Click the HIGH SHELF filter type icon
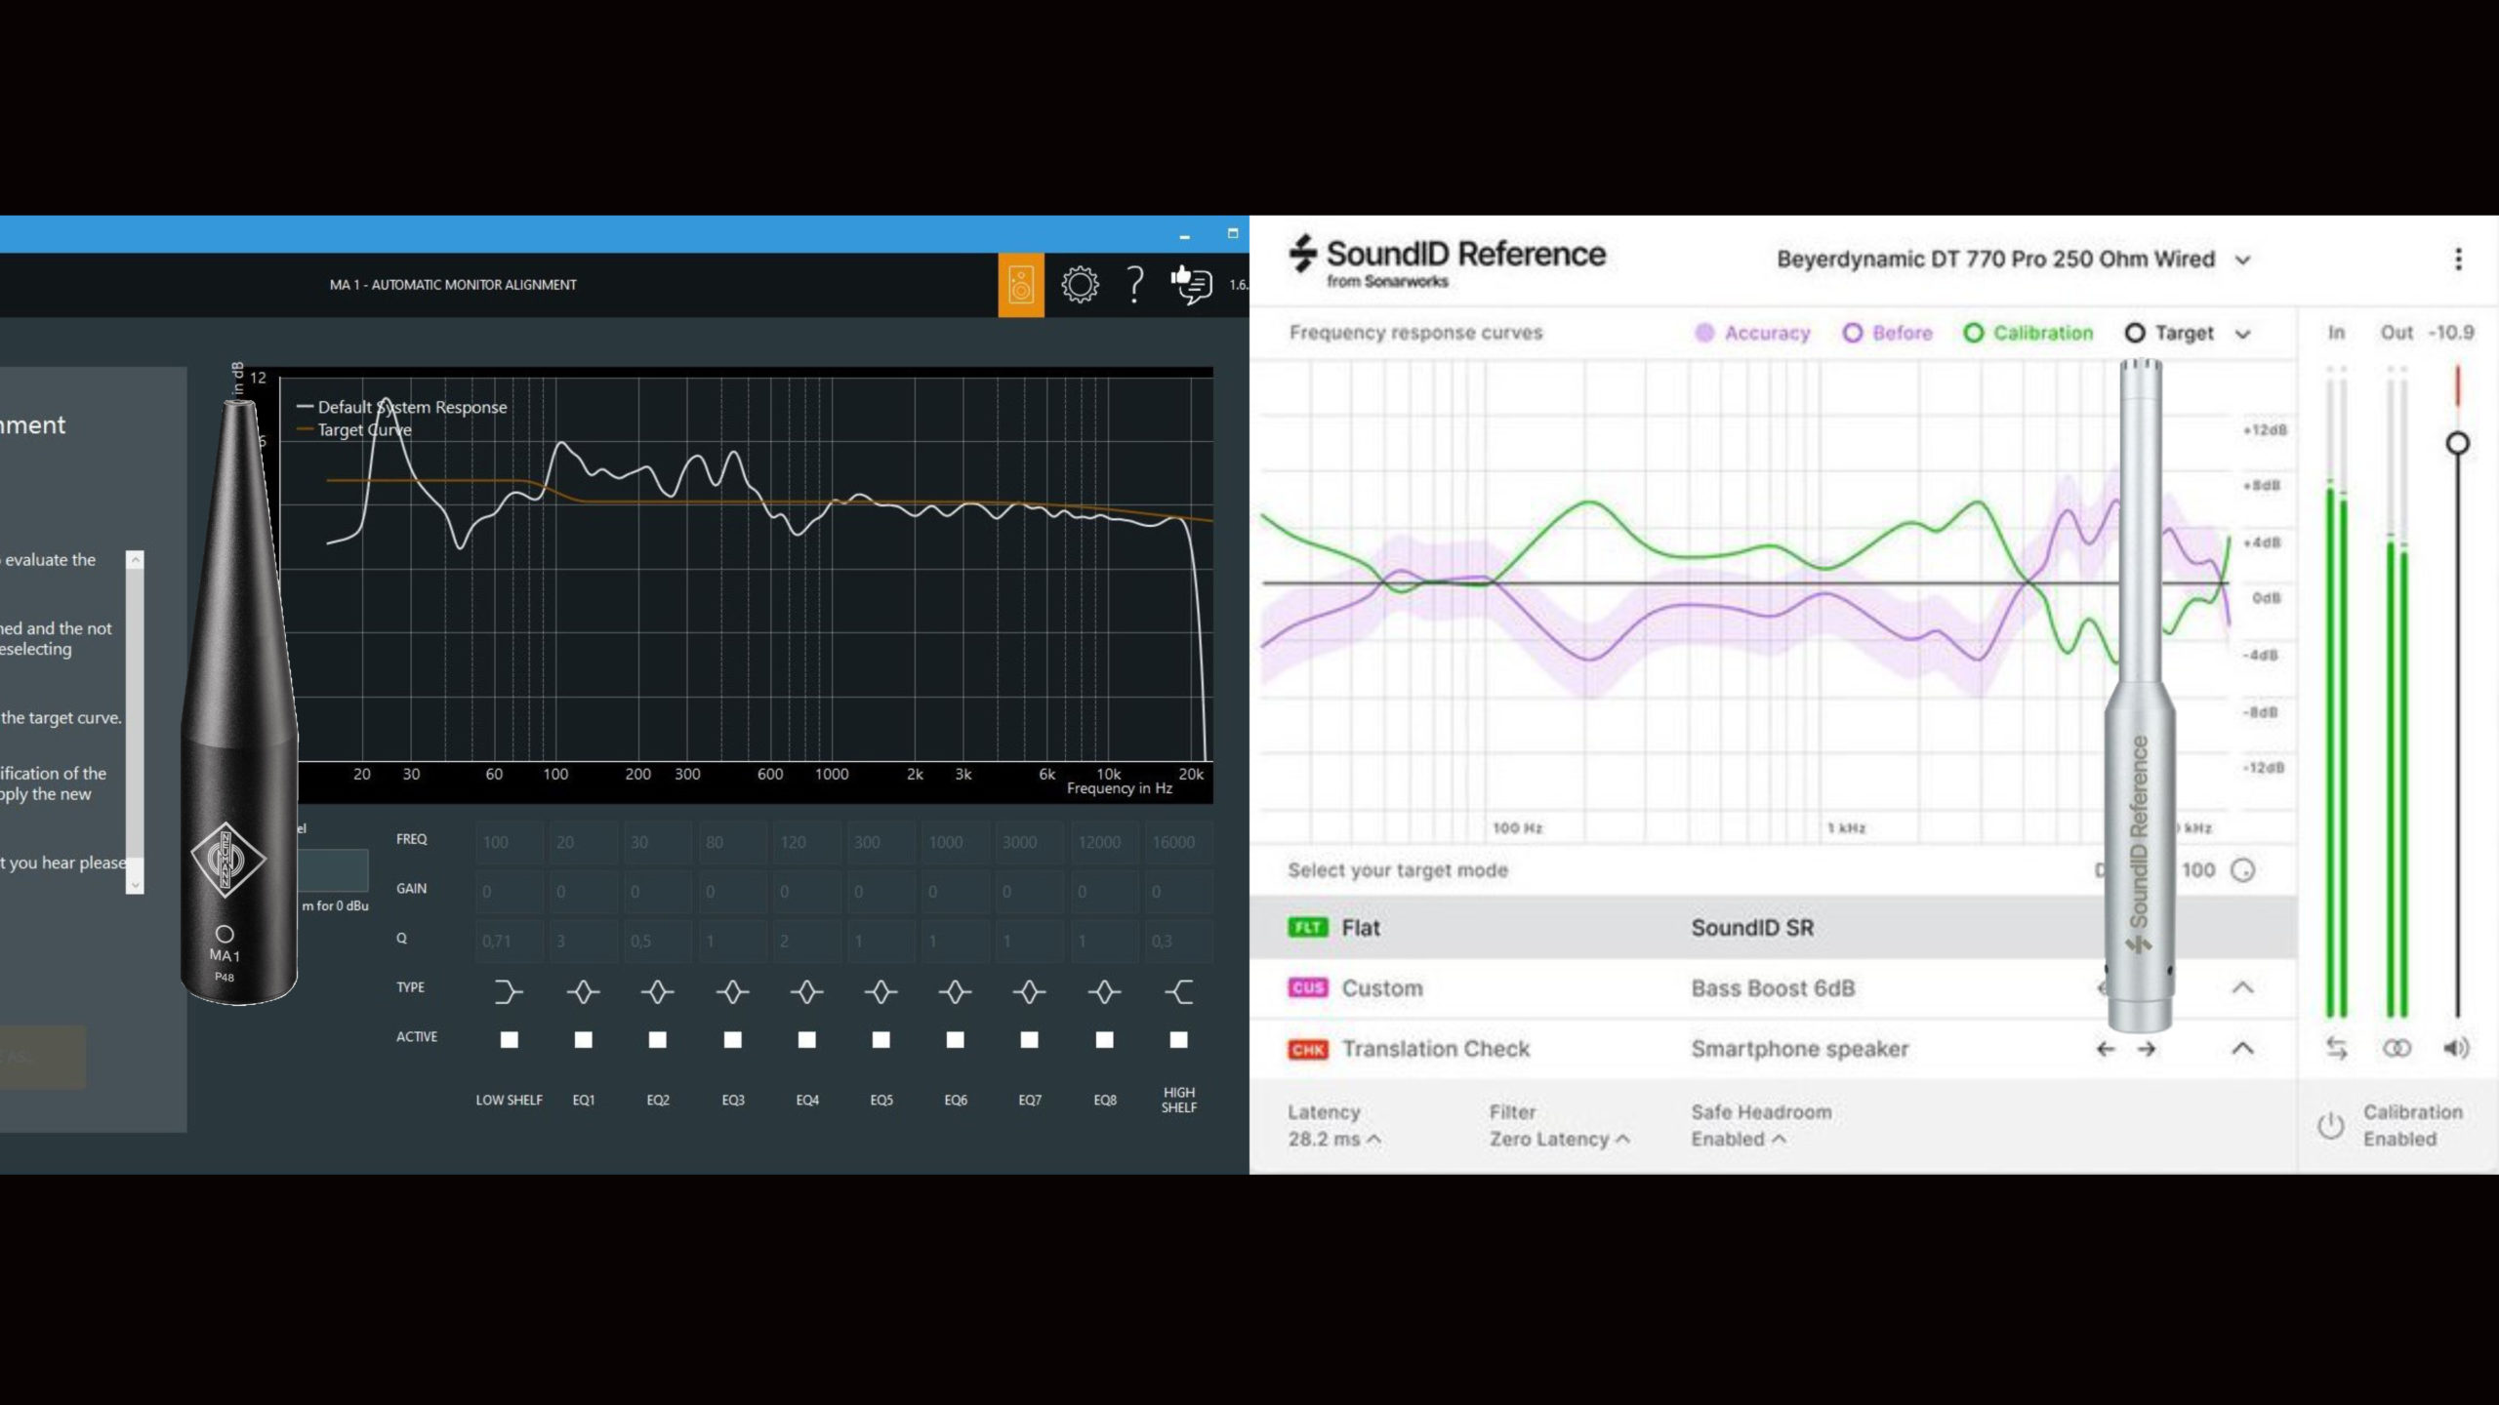2499x1405 pixels. [x=1178, y=992]
